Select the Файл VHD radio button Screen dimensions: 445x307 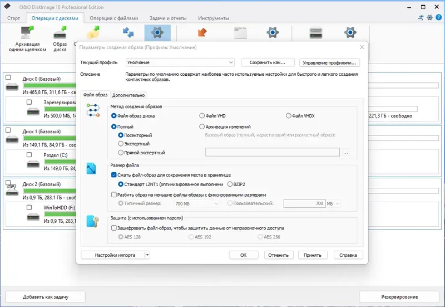202,116
